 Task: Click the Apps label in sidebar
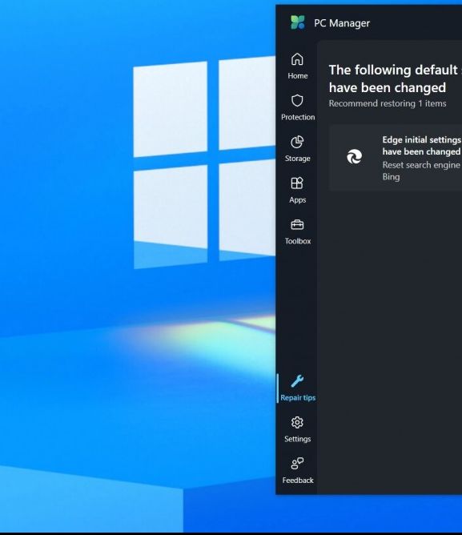point(298,199)
